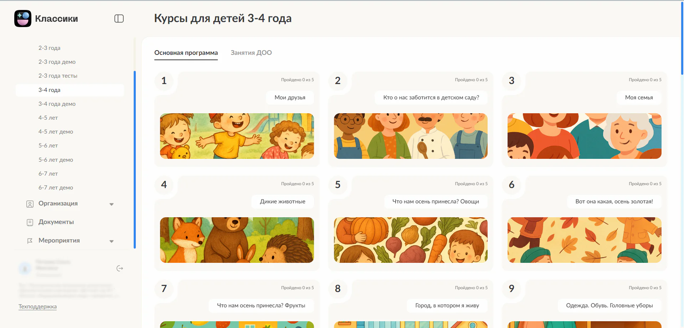
Task: Click the logout icon
Action: [x=120, y=269]
